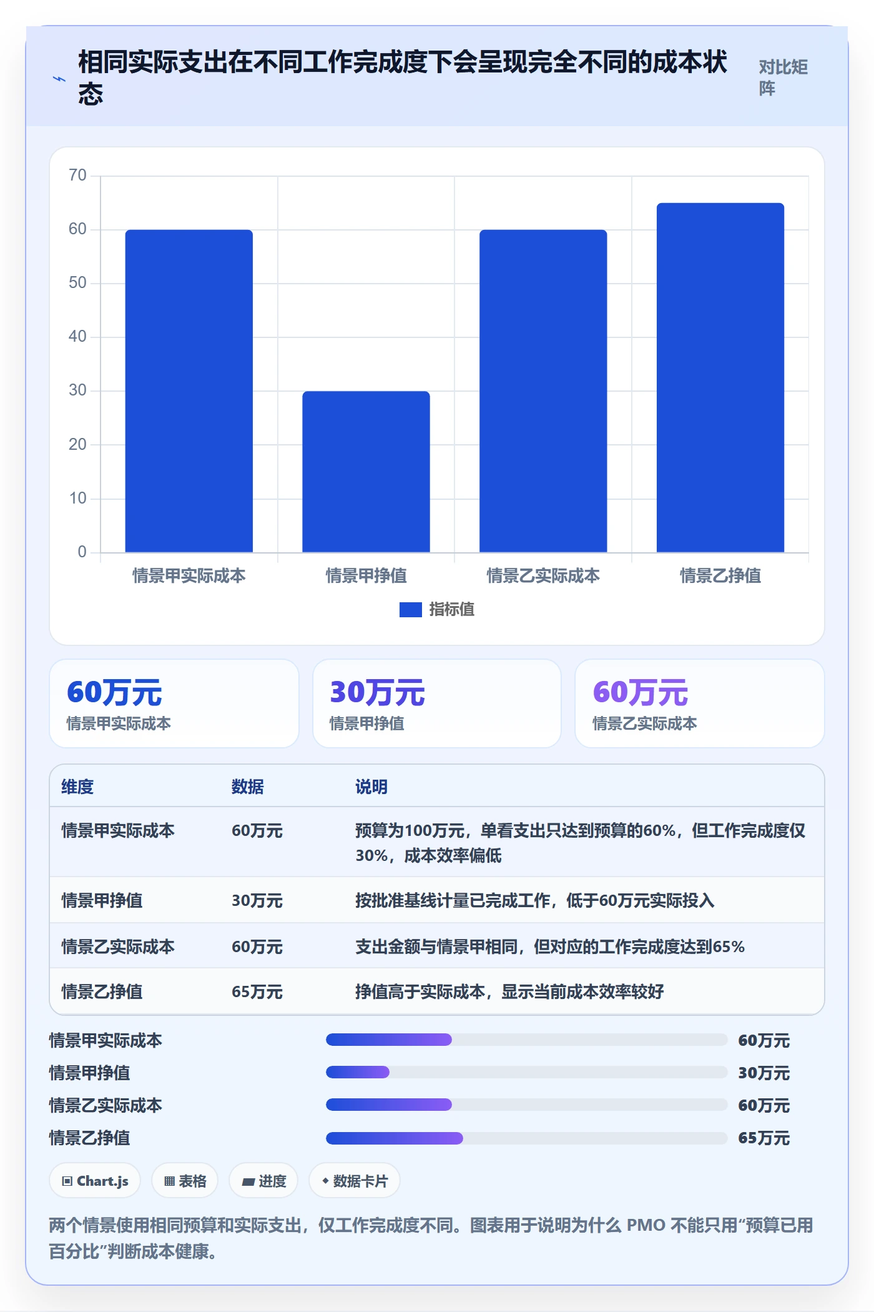Select the 情景乙挣值 bar in chart
874x1312 pixels.
[x=720, y=377]
